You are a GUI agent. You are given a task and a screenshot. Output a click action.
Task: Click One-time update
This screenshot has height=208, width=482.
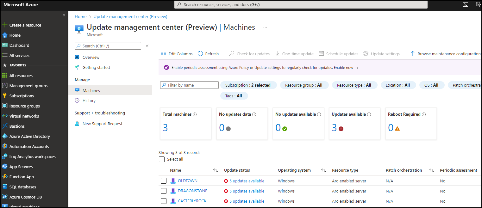pyautogui.click(x=294, y=54)
